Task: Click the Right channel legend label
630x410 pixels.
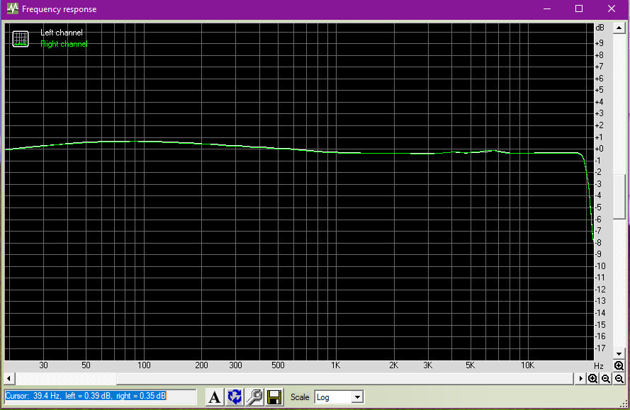Action: (64, 44)
